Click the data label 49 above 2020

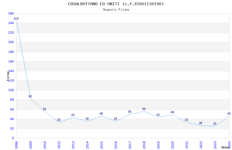tap(172, 112)
